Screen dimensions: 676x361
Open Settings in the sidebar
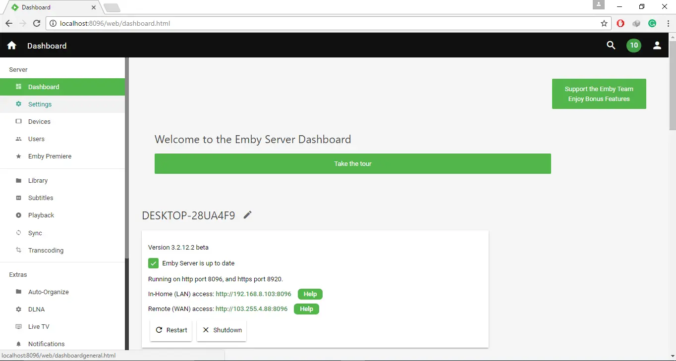(x=62, y=104)
